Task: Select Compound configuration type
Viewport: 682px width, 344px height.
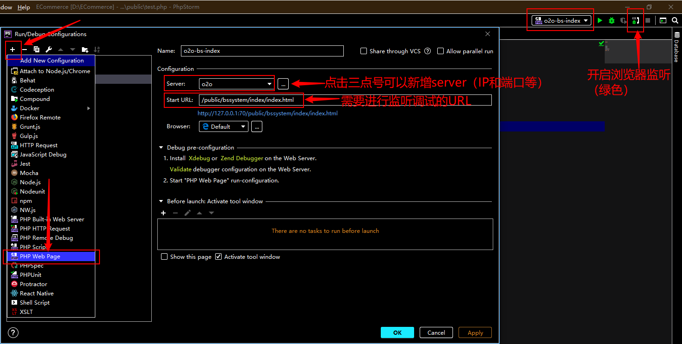Action: pyautogui.click(x=51, y=99)
